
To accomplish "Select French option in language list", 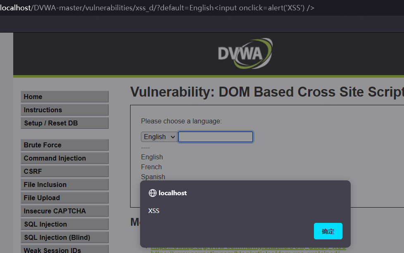I will pos(151,167).
